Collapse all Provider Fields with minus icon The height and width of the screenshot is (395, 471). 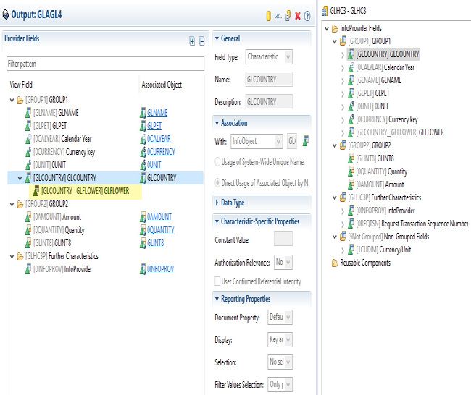point(202,41)
